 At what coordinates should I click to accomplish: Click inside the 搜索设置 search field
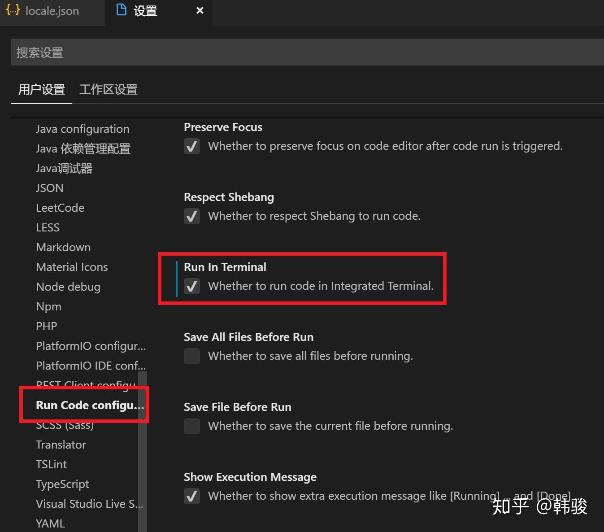pos(179,52)
